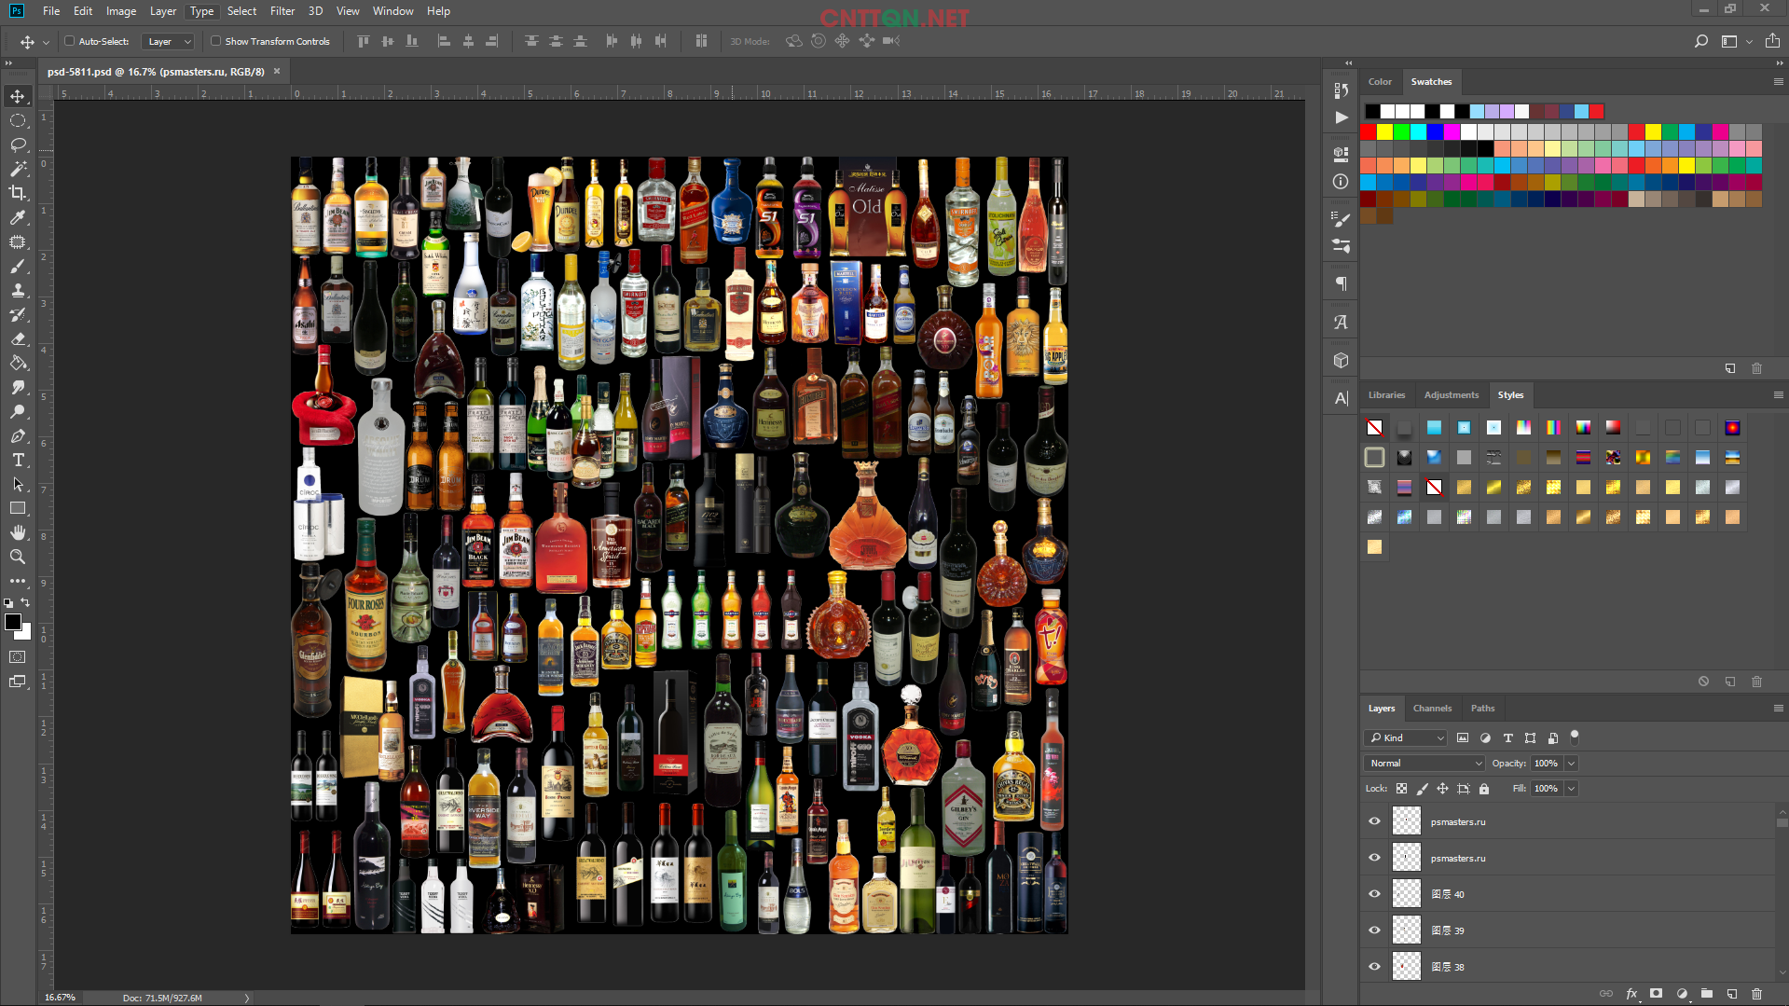
Task: Select the Elliptical Marquee tool
Action: (18, 120)
